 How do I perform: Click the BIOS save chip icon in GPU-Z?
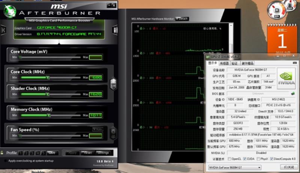293,94
